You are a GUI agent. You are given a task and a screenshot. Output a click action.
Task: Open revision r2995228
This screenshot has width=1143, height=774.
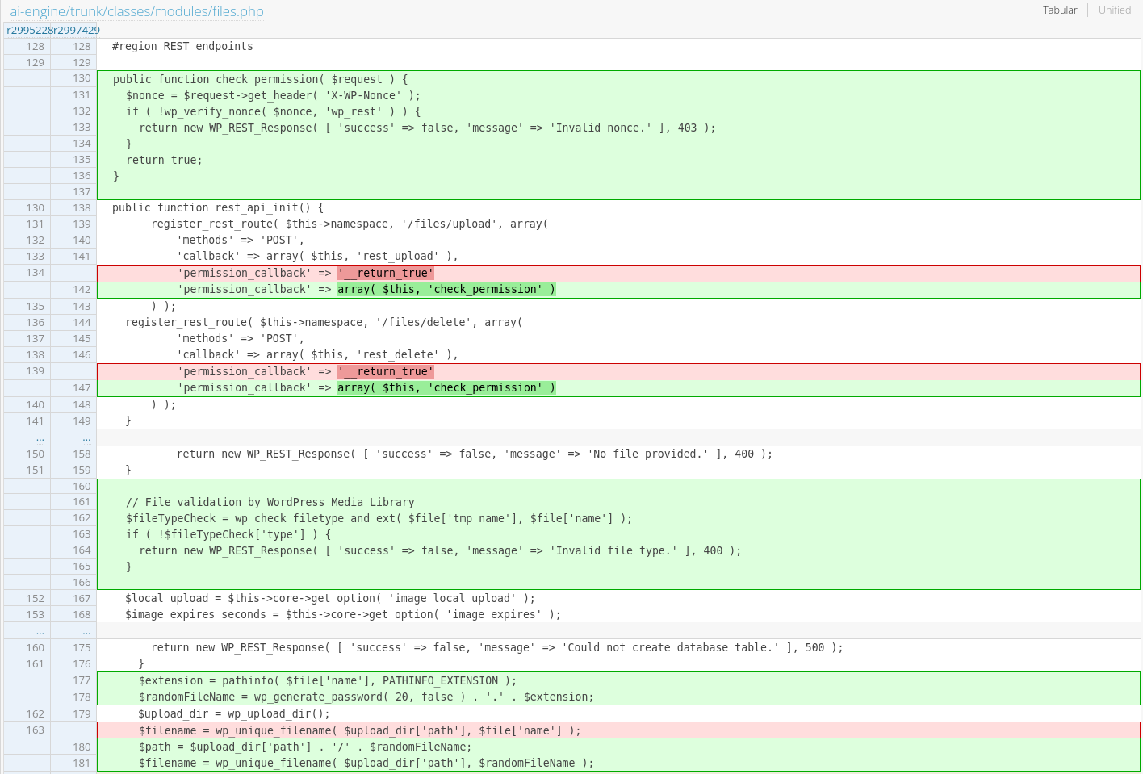tap(28, 30)
